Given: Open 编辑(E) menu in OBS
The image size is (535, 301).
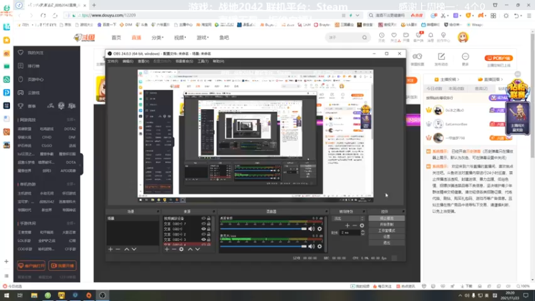Looking at the screenshot, I should coord(128,62).
